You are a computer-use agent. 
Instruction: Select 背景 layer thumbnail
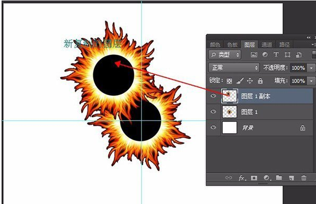(x=230, y=128)
